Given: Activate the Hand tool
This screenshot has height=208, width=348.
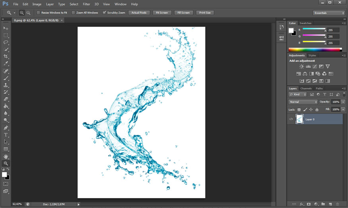Looking at the screenshot, I should pyautogui.click(x=6, y=156).
